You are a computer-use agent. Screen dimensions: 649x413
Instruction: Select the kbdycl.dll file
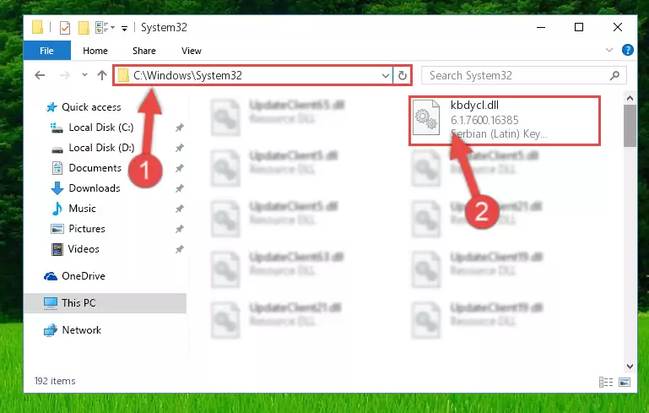tap(505, 121)
